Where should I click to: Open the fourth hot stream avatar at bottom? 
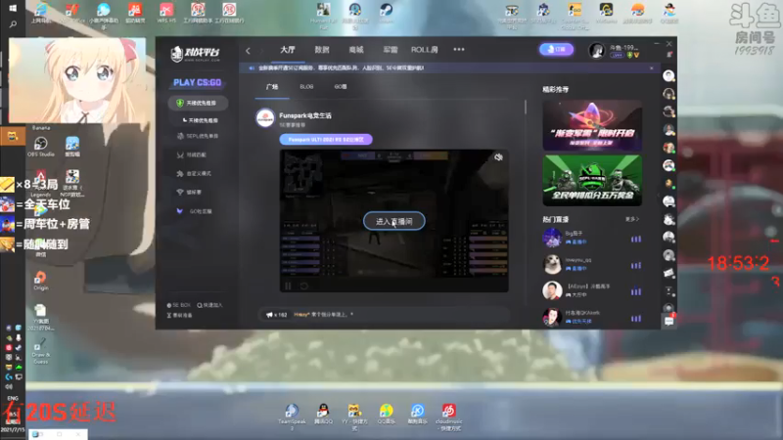click(552, 317)
